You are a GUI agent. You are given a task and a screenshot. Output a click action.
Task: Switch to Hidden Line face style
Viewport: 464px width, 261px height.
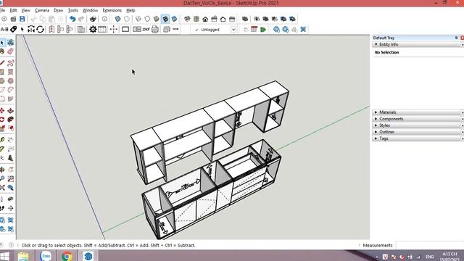coord(147,19)
